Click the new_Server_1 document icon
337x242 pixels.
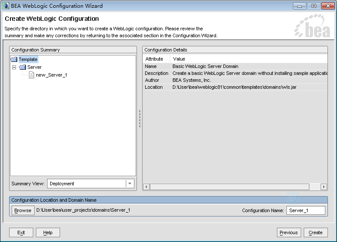pos(31,75)
